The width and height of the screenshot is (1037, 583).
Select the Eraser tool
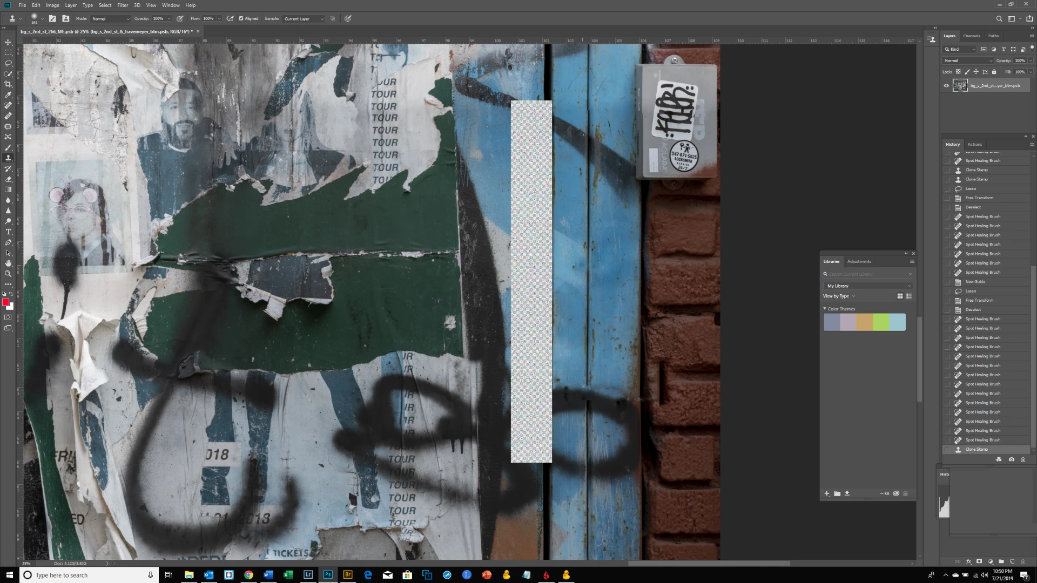pyautogui.click(x=8, y=179)
